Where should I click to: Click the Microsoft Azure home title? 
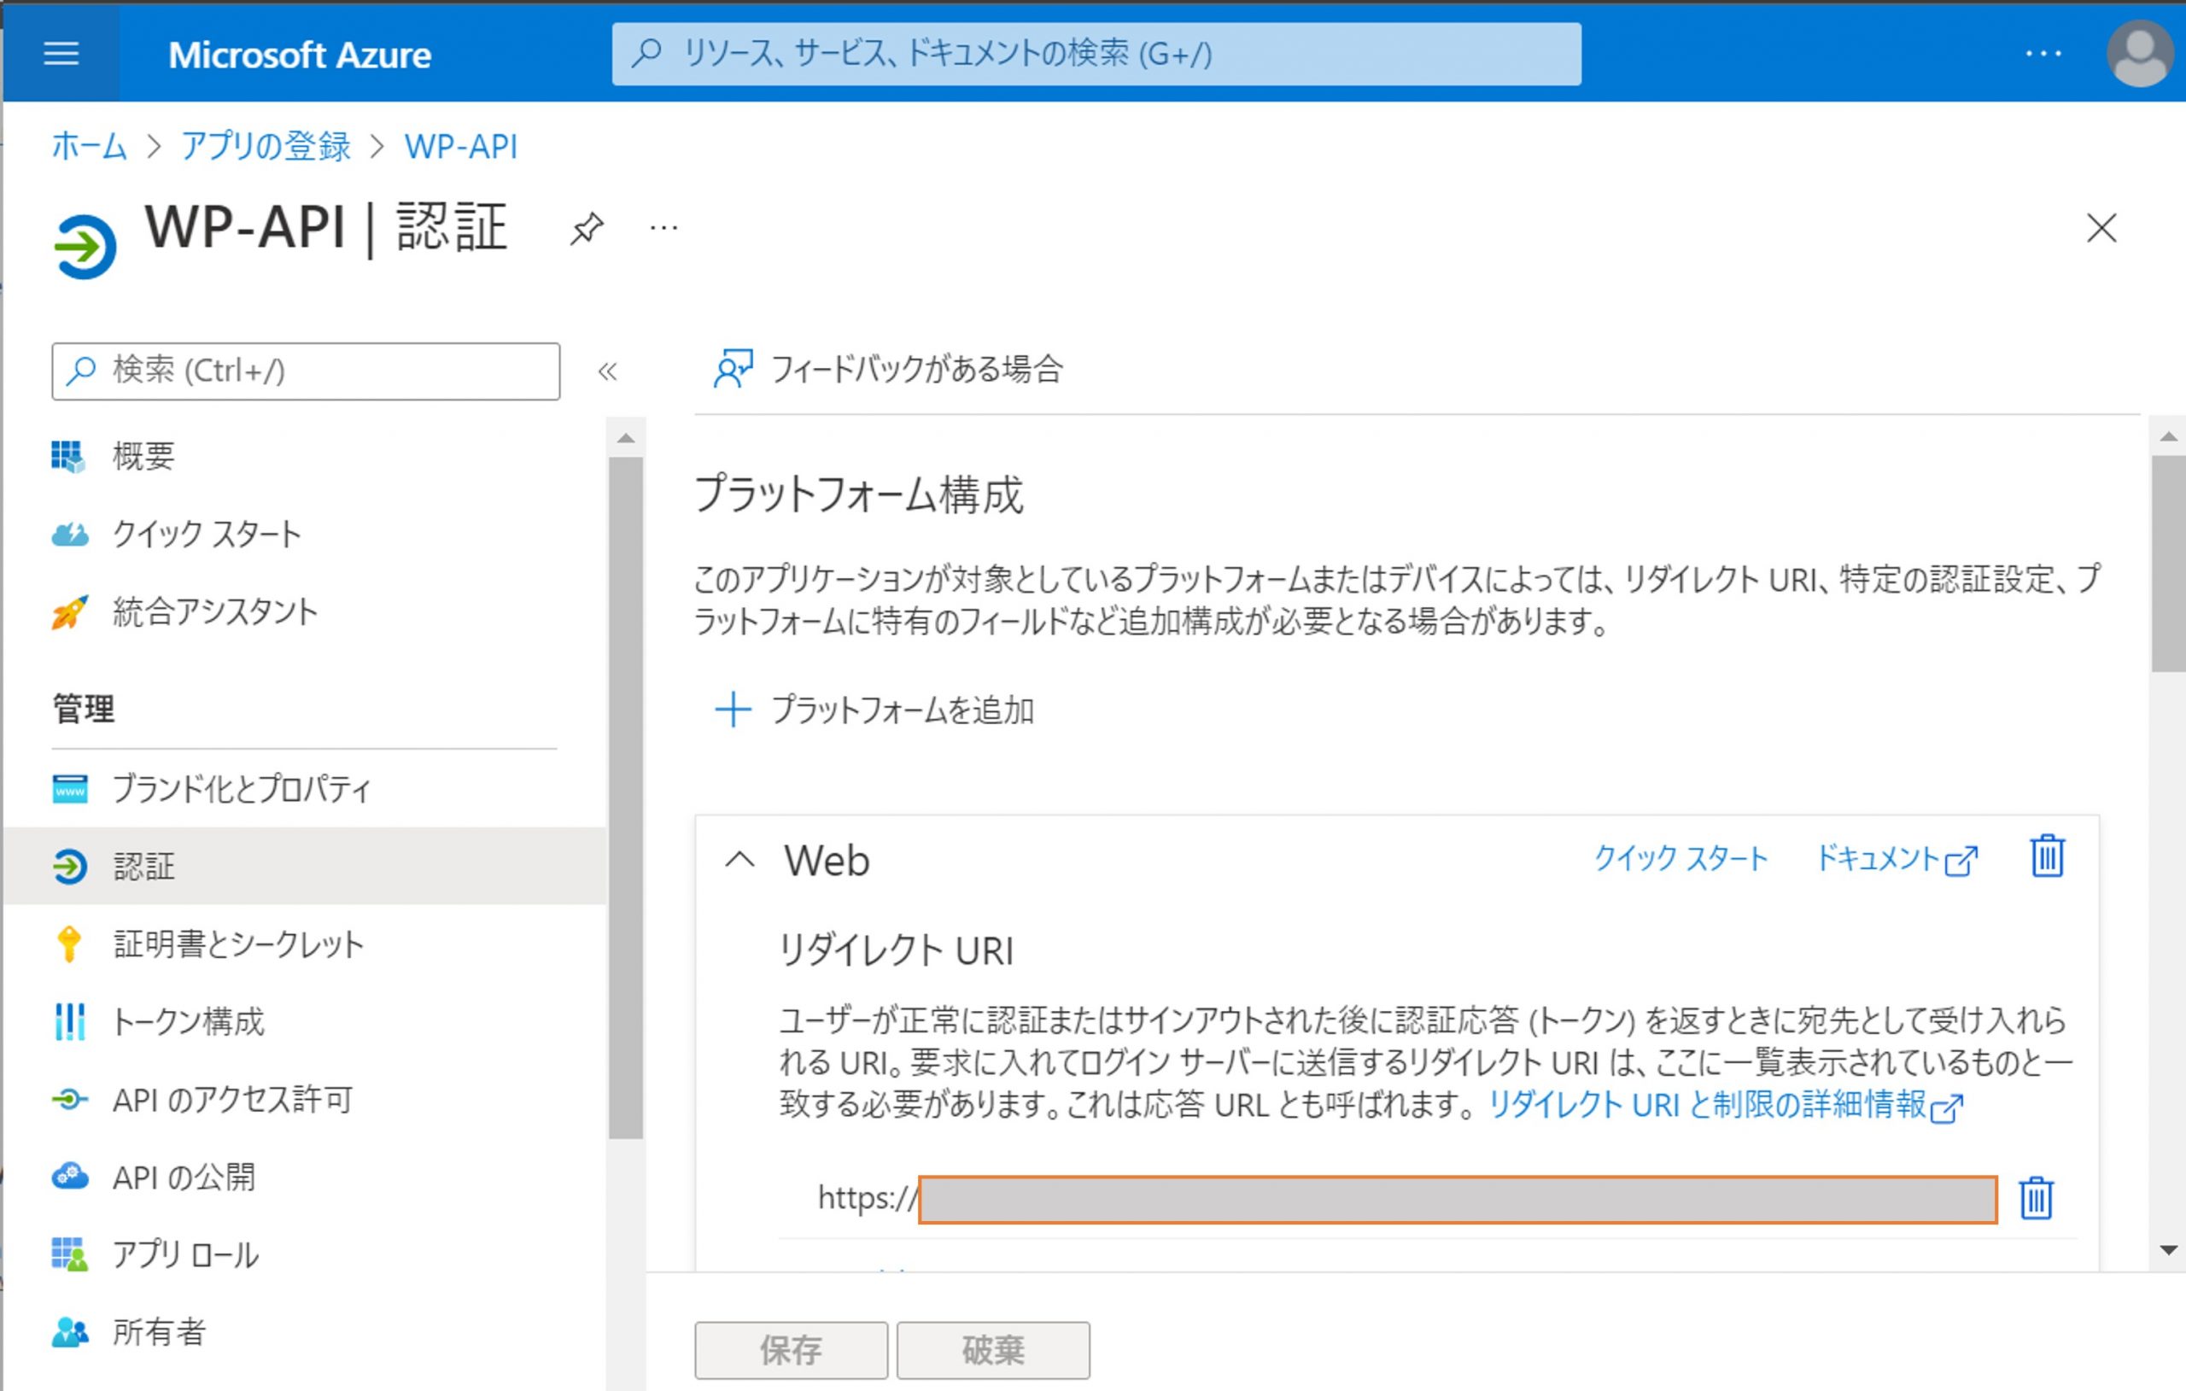coord(300,55)
